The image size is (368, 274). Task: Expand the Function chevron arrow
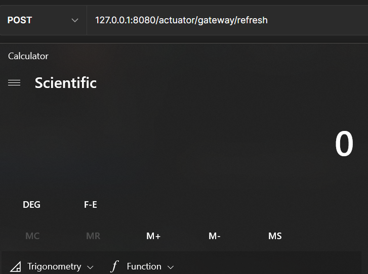171,267
